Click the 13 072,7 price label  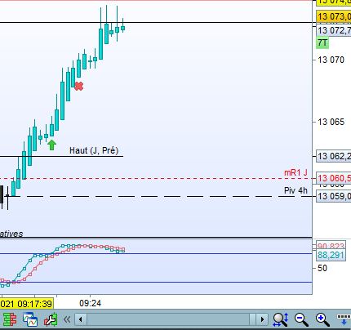click(334, 30)
